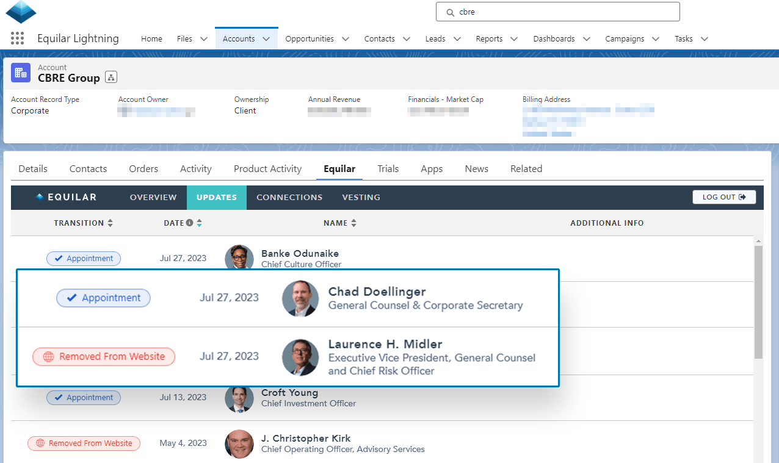Click the account hierarchy icon beside CBRE Group

coord(111,77)
